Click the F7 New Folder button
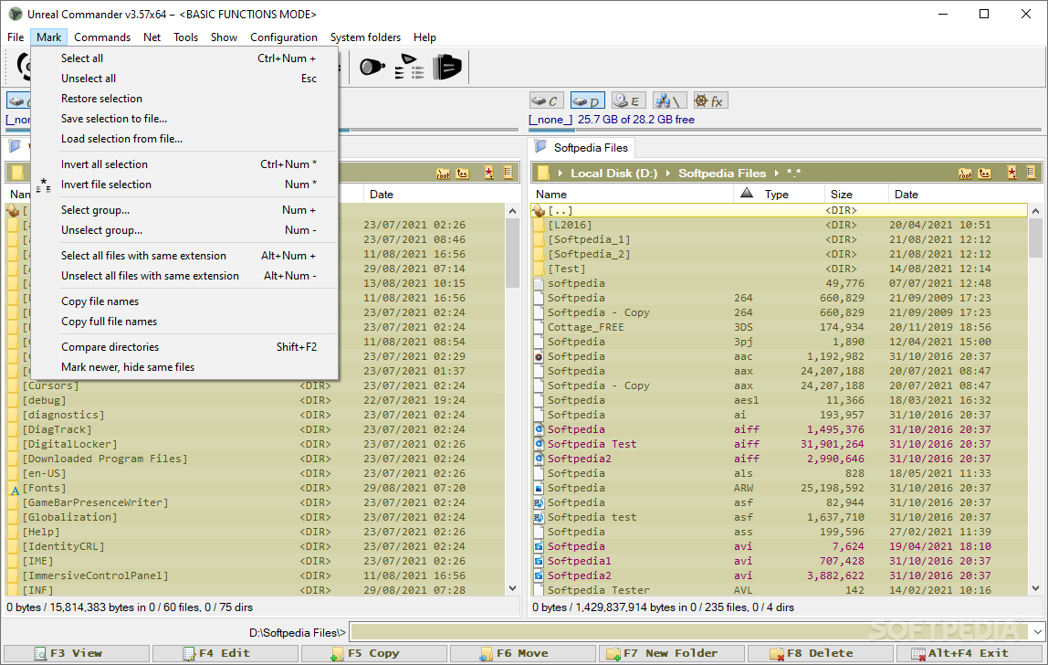This screenshot has height=665, width=1048. pos(672,654)
